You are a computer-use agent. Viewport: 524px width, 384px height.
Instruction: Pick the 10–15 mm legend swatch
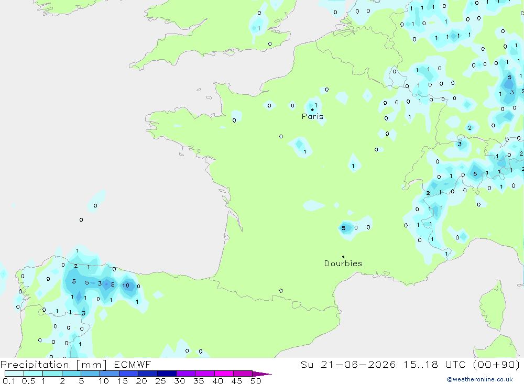pyautogui.click(x=110, y=374)
